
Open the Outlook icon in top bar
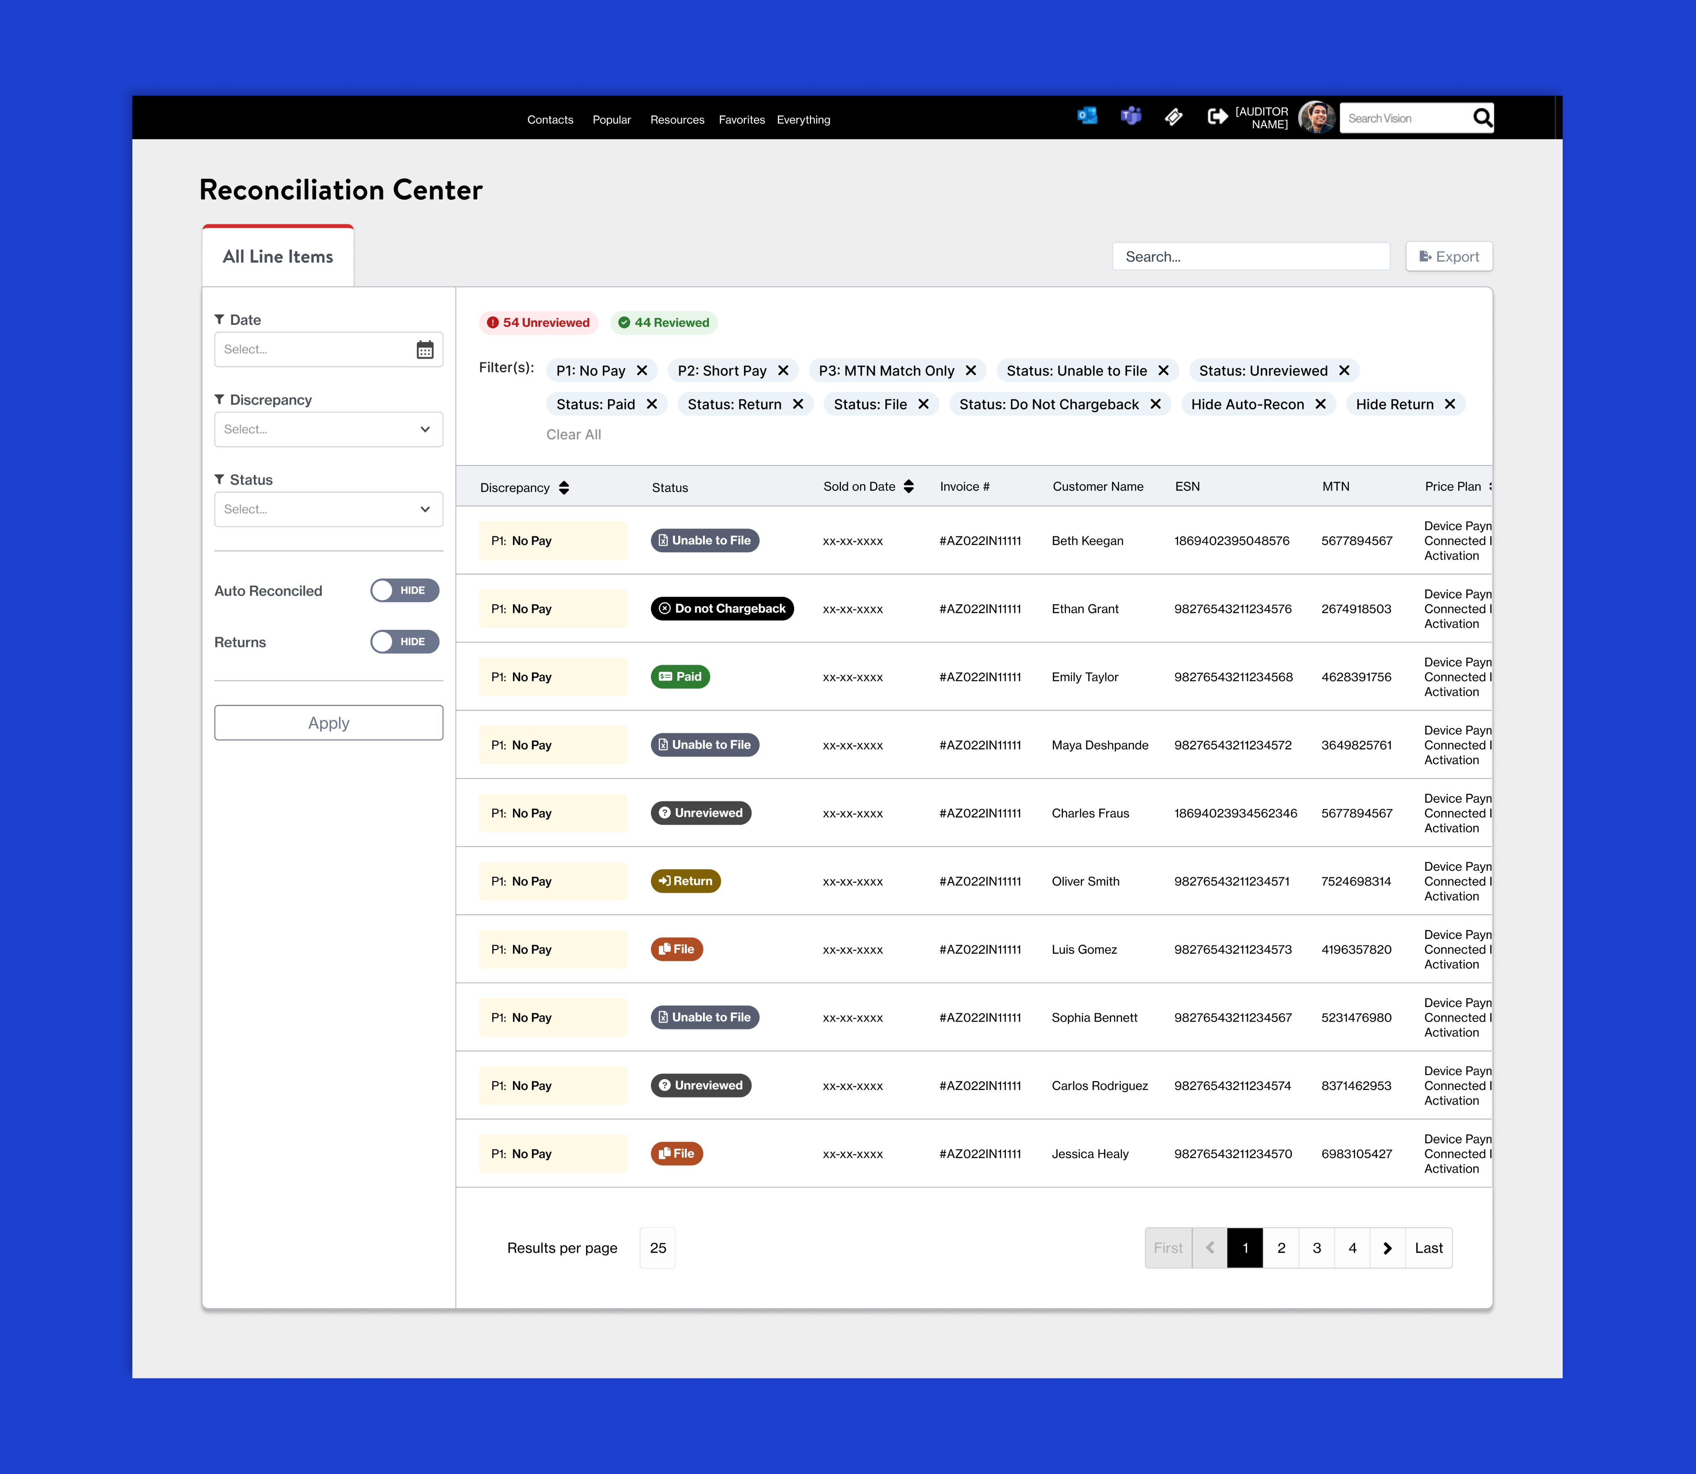click(1087, 116)
